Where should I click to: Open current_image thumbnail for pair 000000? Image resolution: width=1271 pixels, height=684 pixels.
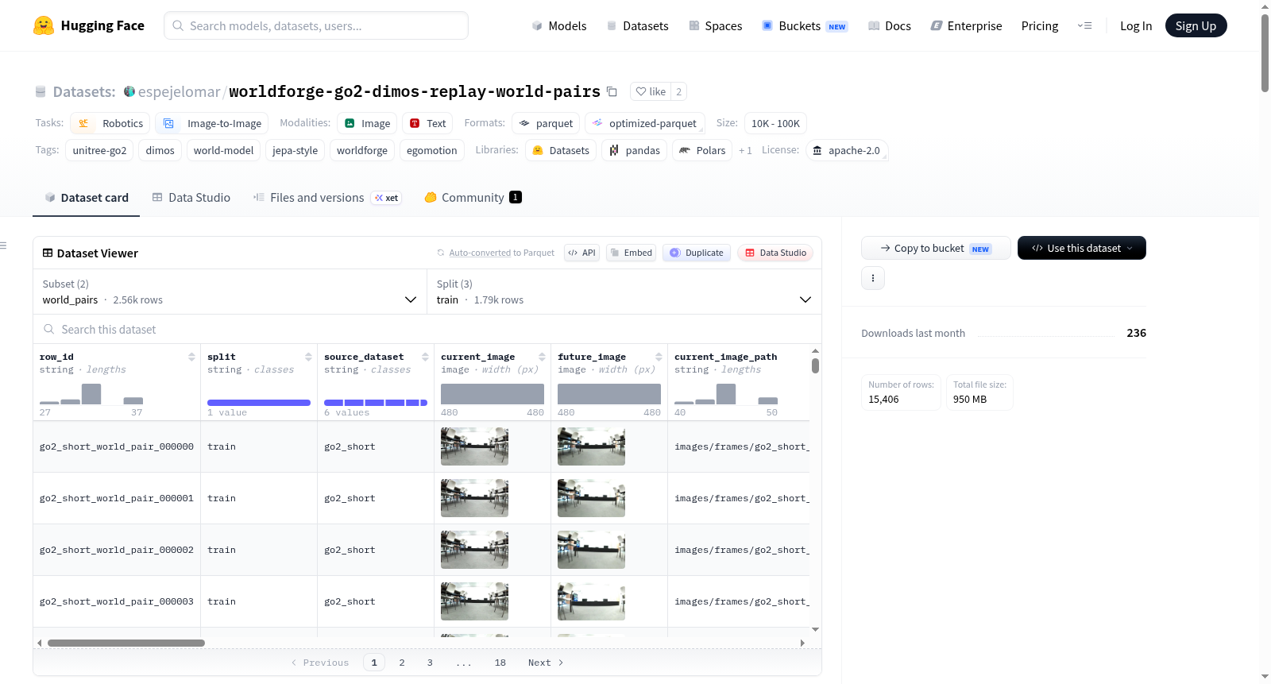(474, 446)
